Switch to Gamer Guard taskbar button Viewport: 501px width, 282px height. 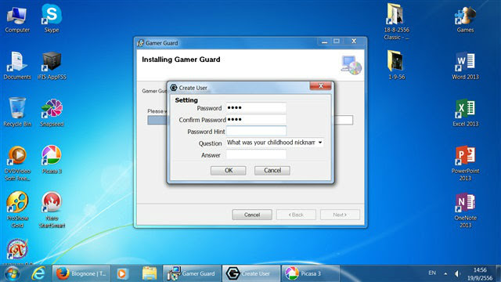coord(192,273)
